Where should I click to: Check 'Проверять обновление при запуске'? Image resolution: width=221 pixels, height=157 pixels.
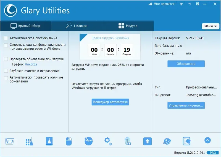point(6,59)
